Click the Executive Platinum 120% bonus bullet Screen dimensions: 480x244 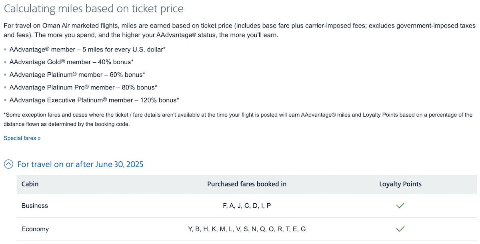(x=94, y=100)
